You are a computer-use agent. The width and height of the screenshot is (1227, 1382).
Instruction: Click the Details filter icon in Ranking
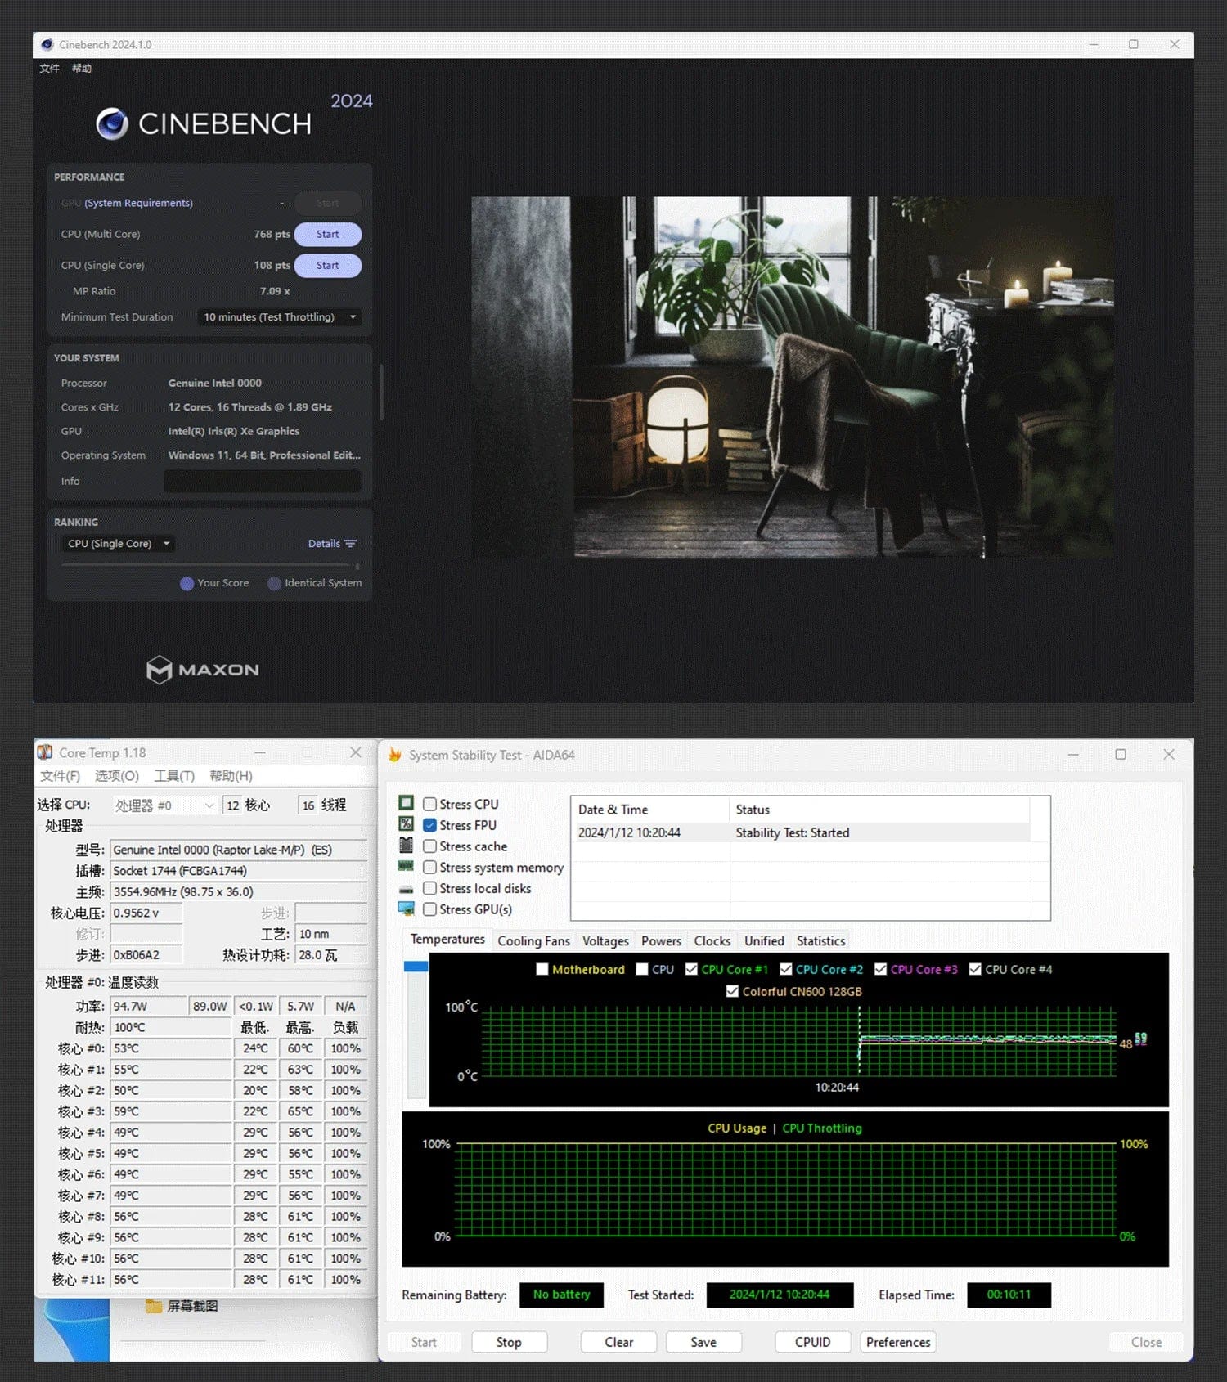point(351,544)
